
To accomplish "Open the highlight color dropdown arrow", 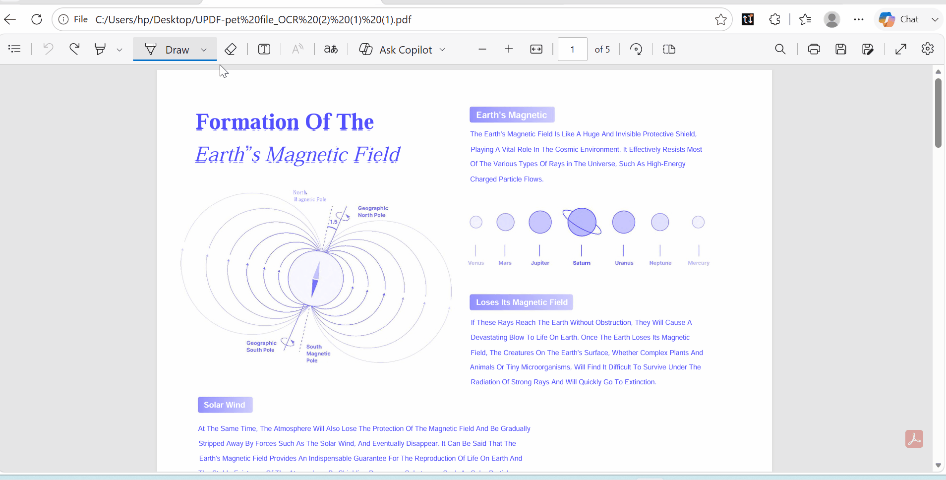I will coord(119,50).
